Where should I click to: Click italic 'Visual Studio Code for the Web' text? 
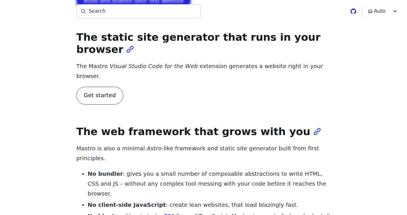(154, 66)
